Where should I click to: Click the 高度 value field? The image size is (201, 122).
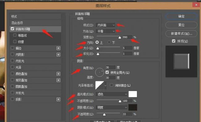point(110,78)
